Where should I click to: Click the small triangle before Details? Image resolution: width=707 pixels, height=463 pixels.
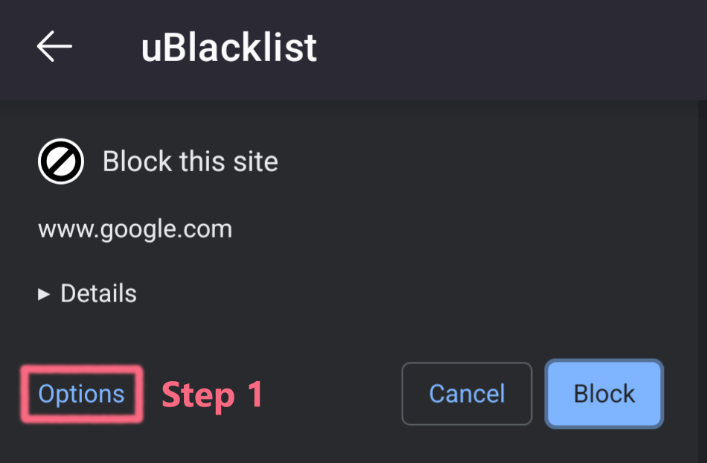click(x=44, y=294)
